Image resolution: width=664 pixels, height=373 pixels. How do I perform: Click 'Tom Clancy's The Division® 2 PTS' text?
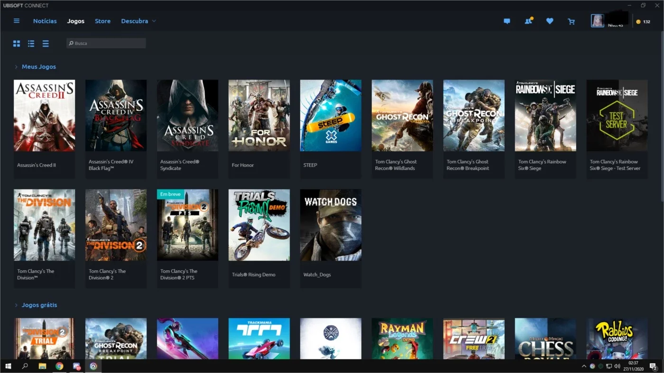pos(179,275)
